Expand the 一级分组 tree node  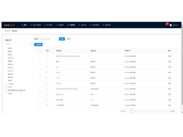coord(6,84)
